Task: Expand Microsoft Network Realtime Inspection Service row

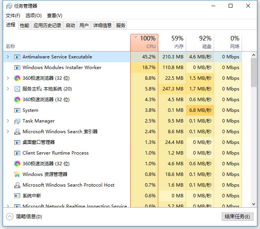Action: point(8,206)
